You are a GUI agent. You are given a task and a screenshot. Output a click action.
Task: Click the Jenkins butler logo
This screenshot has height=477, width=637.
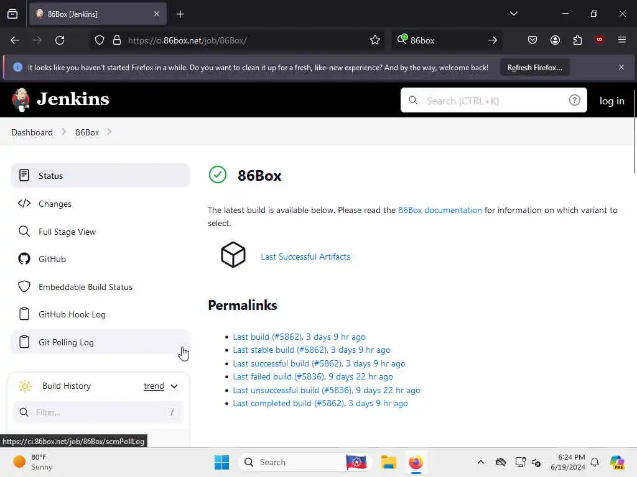[21, 99]
